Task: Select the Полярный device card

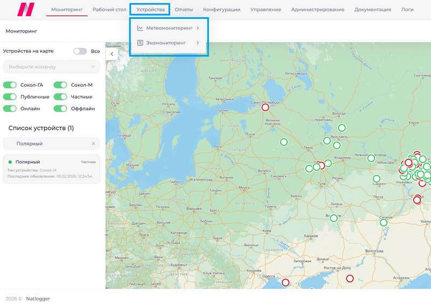Action: 51,169
